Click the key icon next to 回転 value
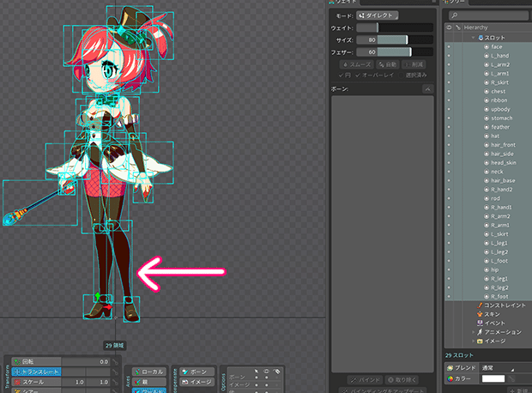This screenshot has width=532, height=393. [115, 362]
